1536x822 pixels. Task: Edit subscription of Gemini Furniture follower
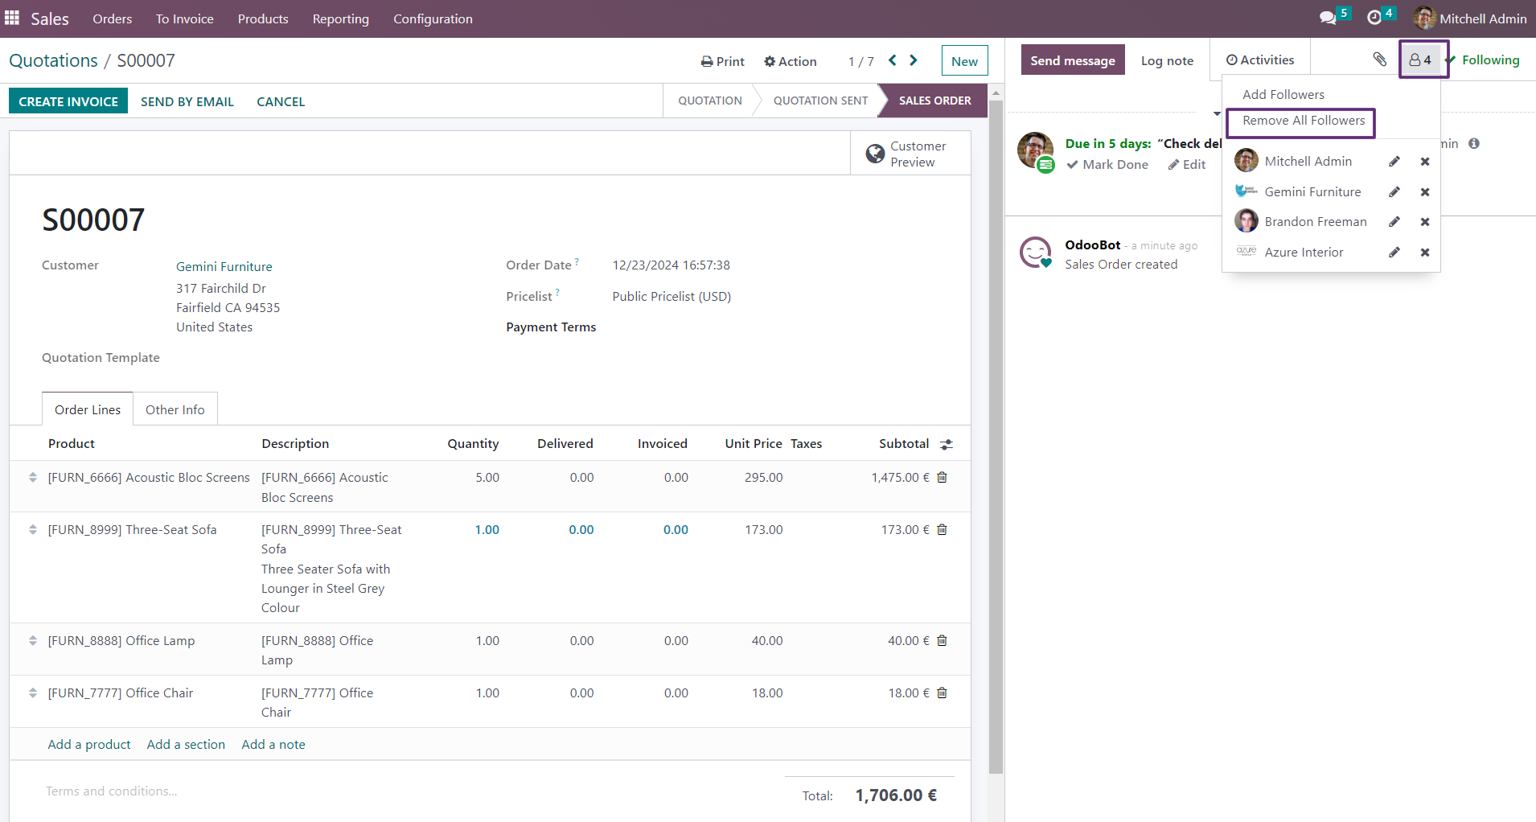click(1394, 192)
